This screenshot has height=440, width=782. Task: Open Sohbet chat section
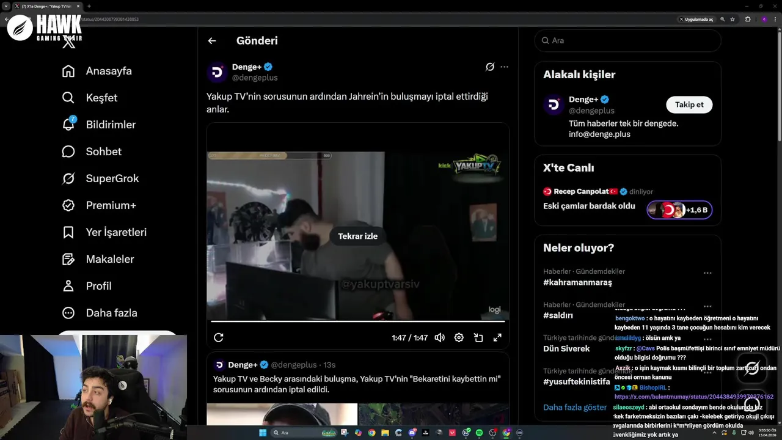pyautogui.click(x=92, y=152)
